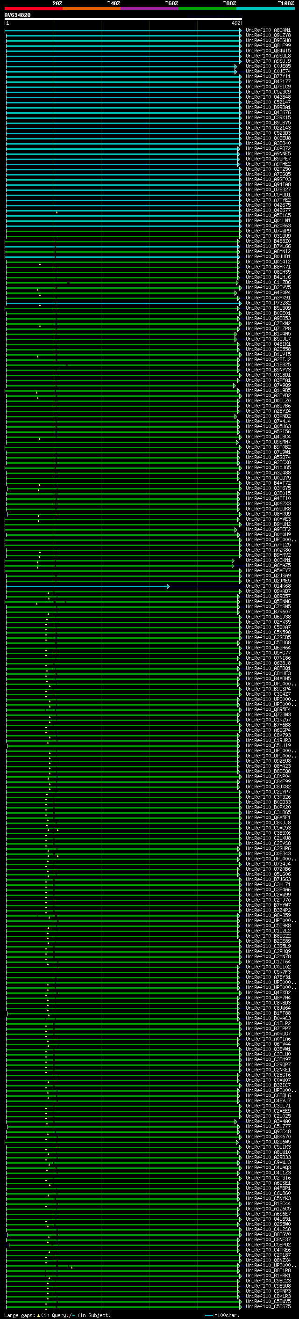Select the green ~80% identity color band
This screenshot has width=299, height=1319.
click(207, 9)
